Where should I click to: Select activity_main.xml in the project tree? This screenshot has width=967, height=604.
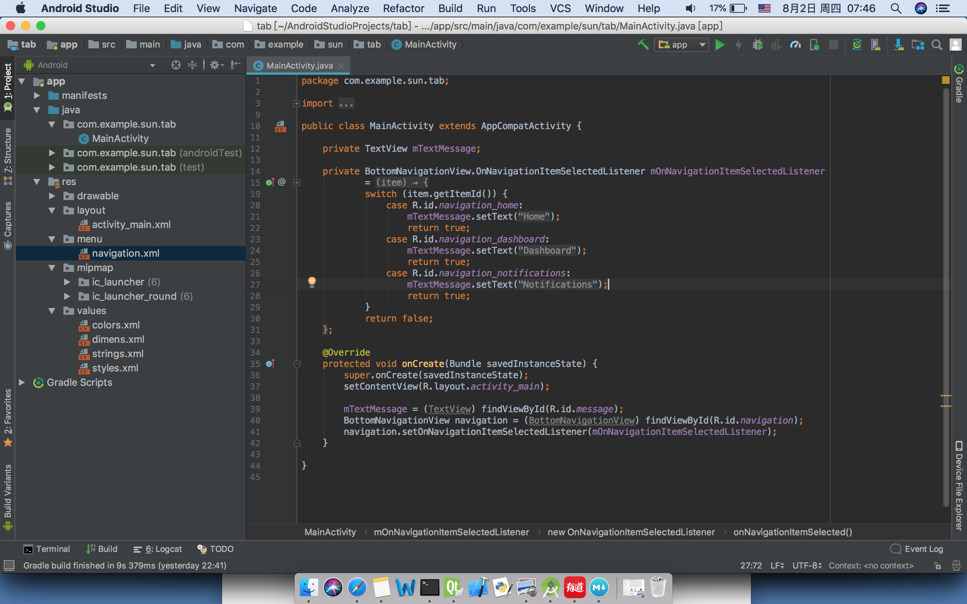[x=131, y=225]
